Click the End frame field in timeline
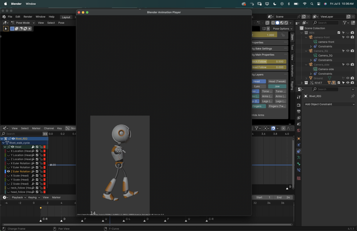Viewport: 357px width, 231px height. [x=283, y=197]
